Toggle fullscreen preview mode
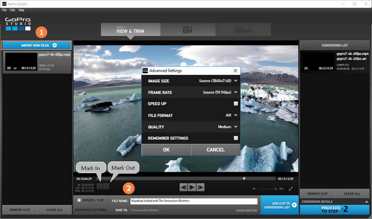Viewport: 372px width, 219px height. click(291, 189)
